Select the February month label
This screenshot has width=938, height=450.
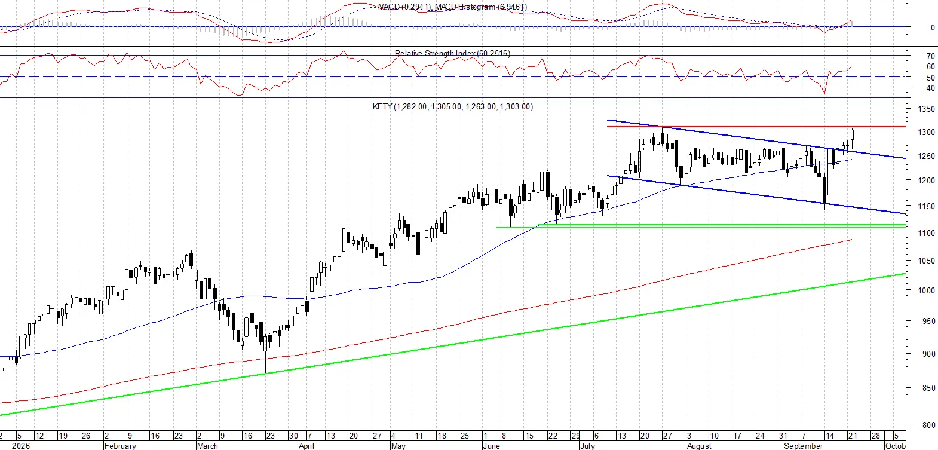tap(120, 446)
